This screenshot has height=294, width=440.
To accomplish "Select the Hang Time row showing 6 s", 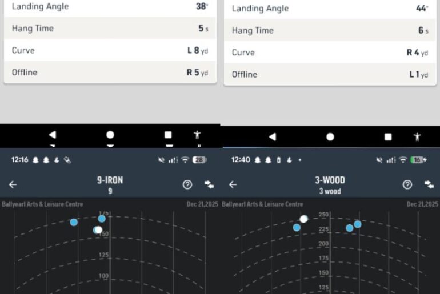I will [330, 31].
